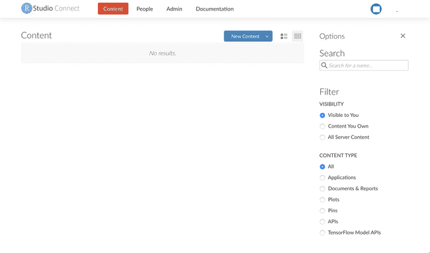Filter by Applications content type
This screenshot has width=430, height=253.
tap(337, 178)
